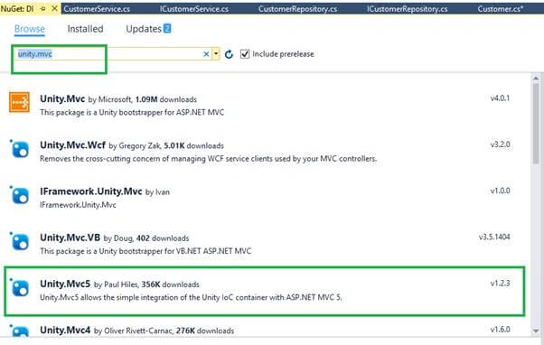Select the Unity.Mvc5 package title
The image size is (544, 345).
click(x=65, y=284)
